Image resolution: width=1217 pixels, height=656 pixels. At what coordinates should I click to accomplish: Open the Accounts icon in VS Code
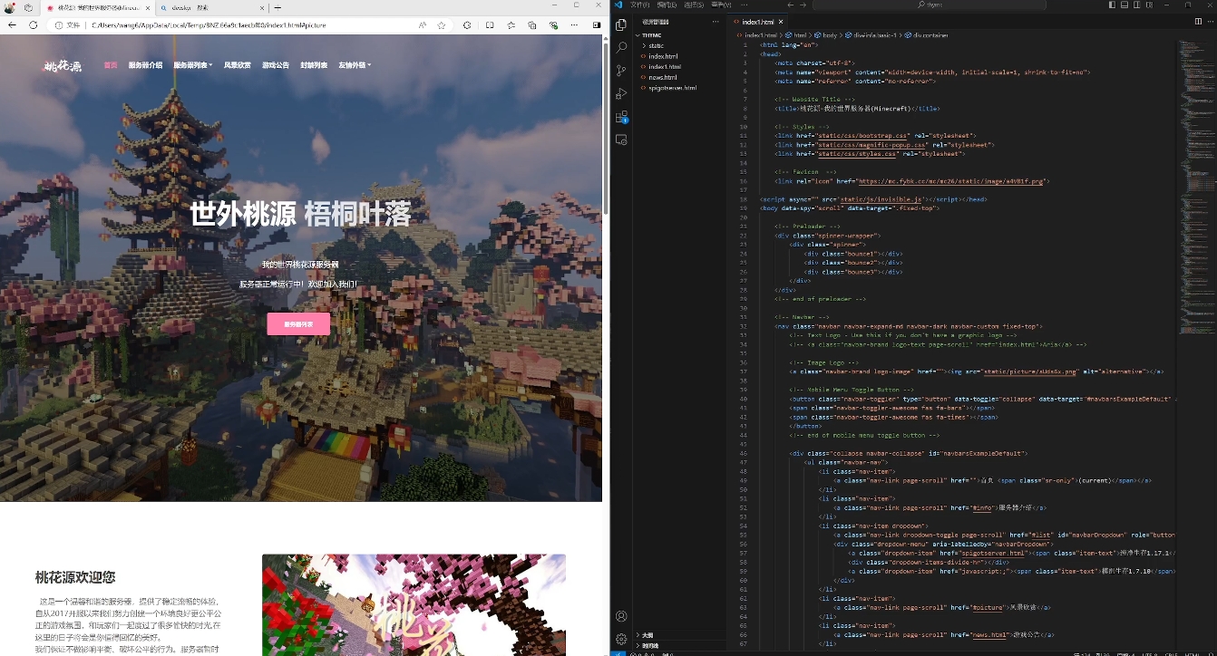pos(621,616)
